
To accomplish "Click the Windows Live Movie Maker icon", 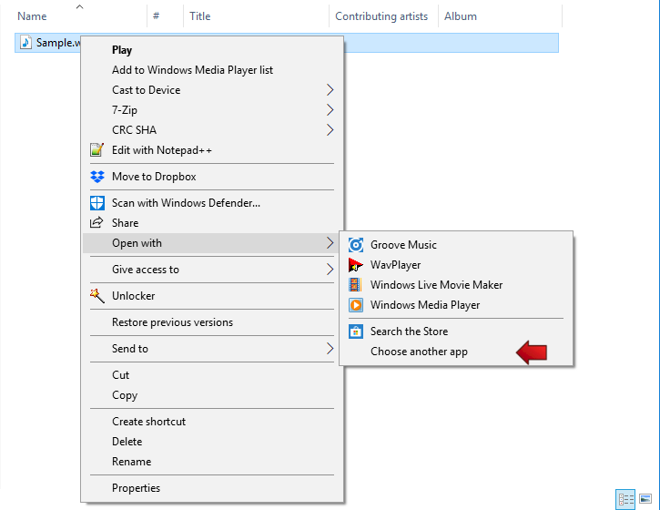I will [355, 285].
